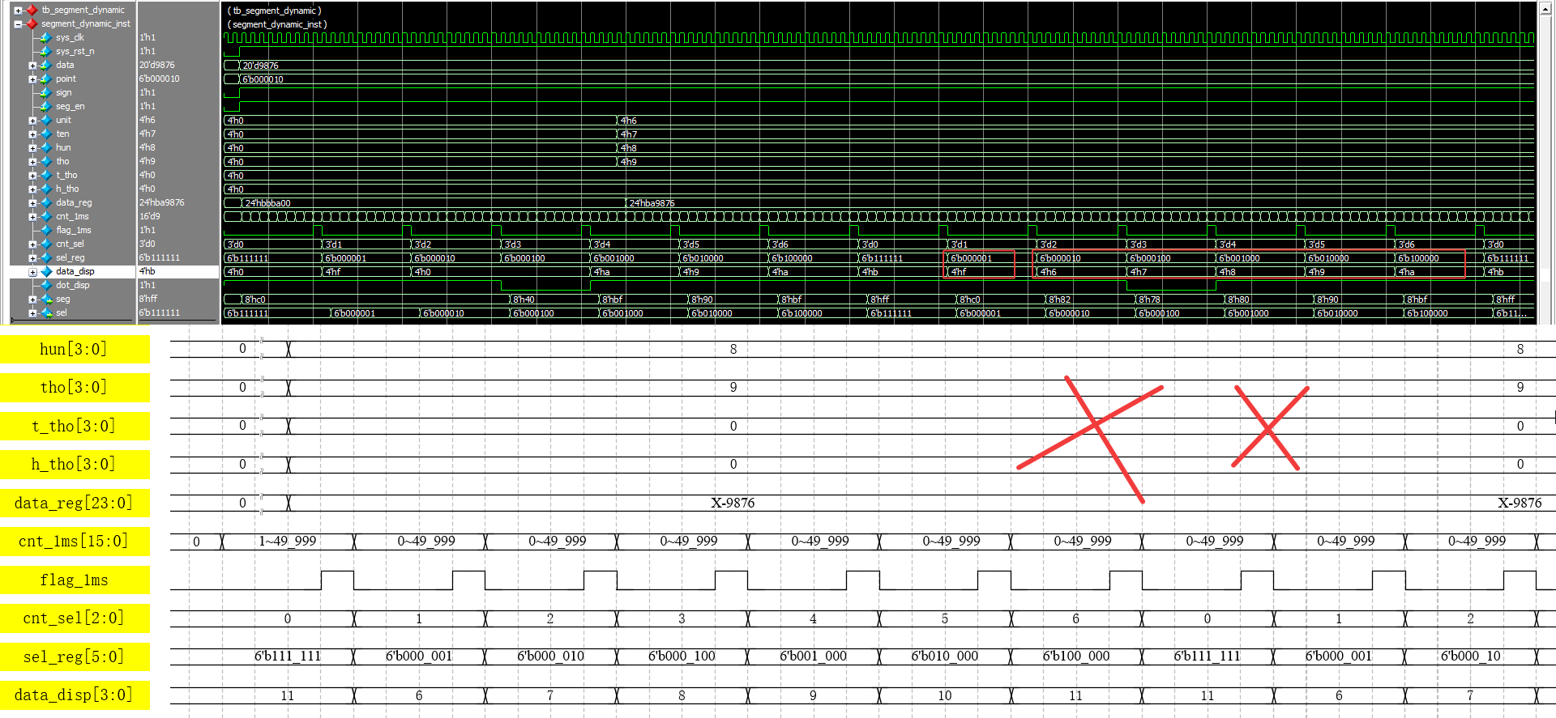This screenshot has height=718, width=1556.
Task: Click the yellow t_tho[3:0] label
Action: (x=75, y=426)
